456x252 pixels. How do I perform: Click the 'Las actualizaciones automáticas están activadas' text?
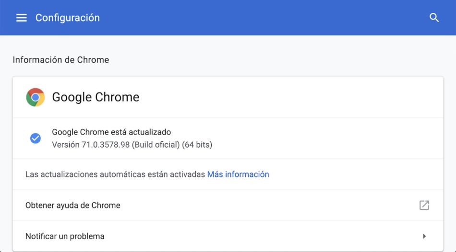tap(115, 174)
